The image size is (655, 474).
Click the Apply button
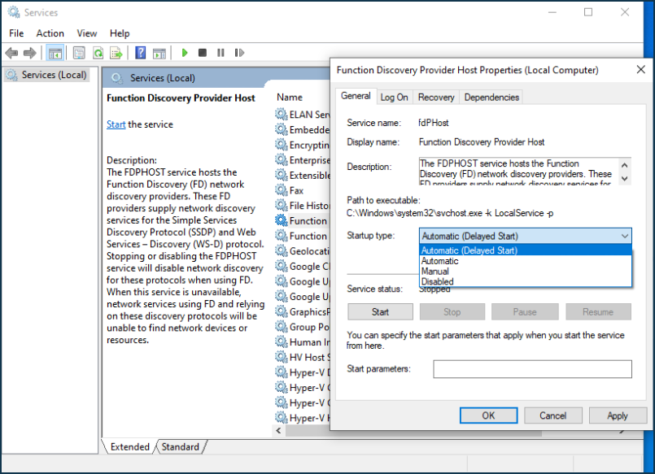point(618,415)
